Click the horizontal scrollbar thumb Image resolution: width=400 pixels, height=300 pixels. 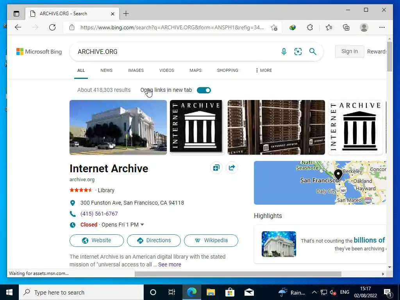(238, 274)
